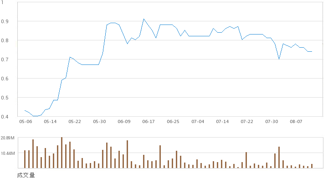
Task: Click the 06-09 date label
Action: coord(124,122)
